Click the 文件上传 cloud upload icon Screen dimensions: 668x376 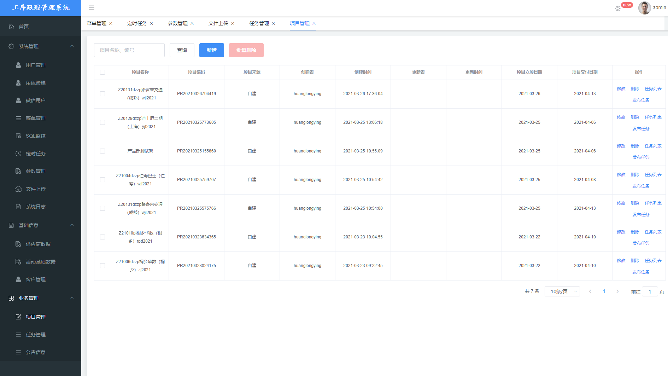(x=18, y=189)
